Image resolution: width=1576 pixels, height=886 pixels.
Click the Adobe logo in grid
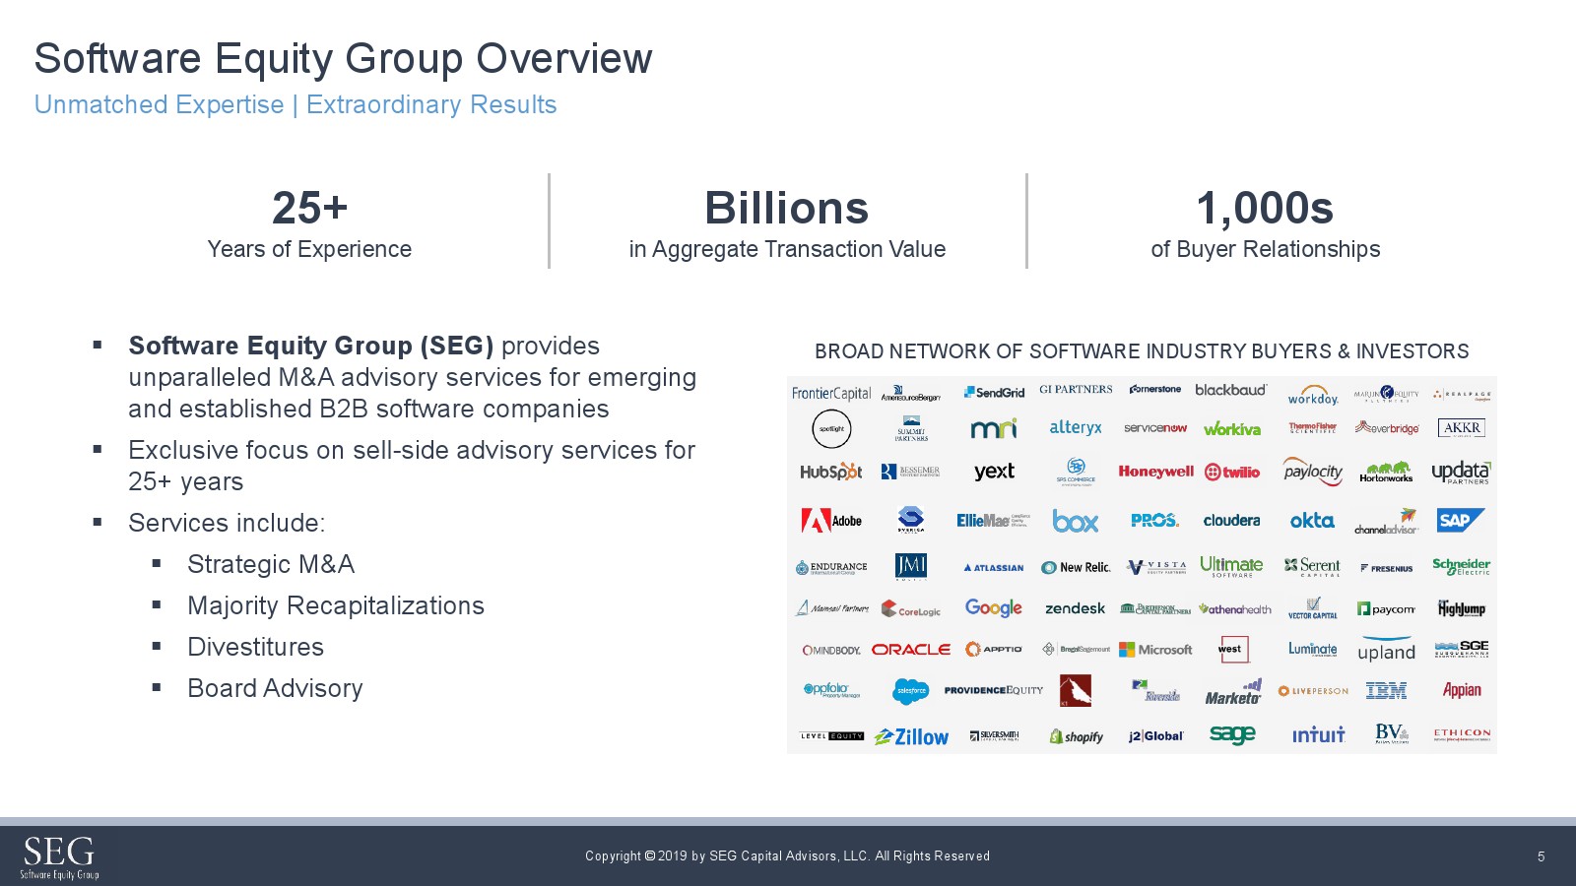(x=830, y=521)
